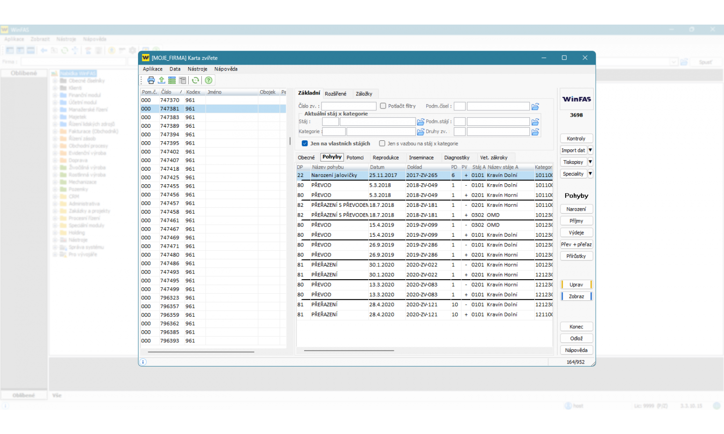The width and height of the screenshot is (724, 434).
Task: Open help via green question mark icon
Action: [209, 81]
